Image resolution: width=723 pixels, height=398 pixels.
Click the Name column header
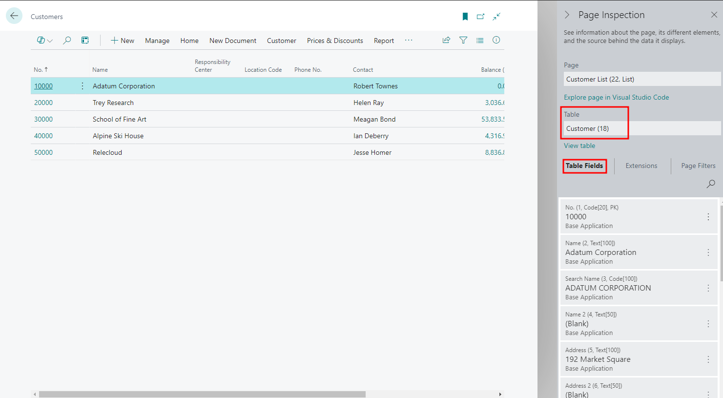pyautogui.click(x=100, y=70)
